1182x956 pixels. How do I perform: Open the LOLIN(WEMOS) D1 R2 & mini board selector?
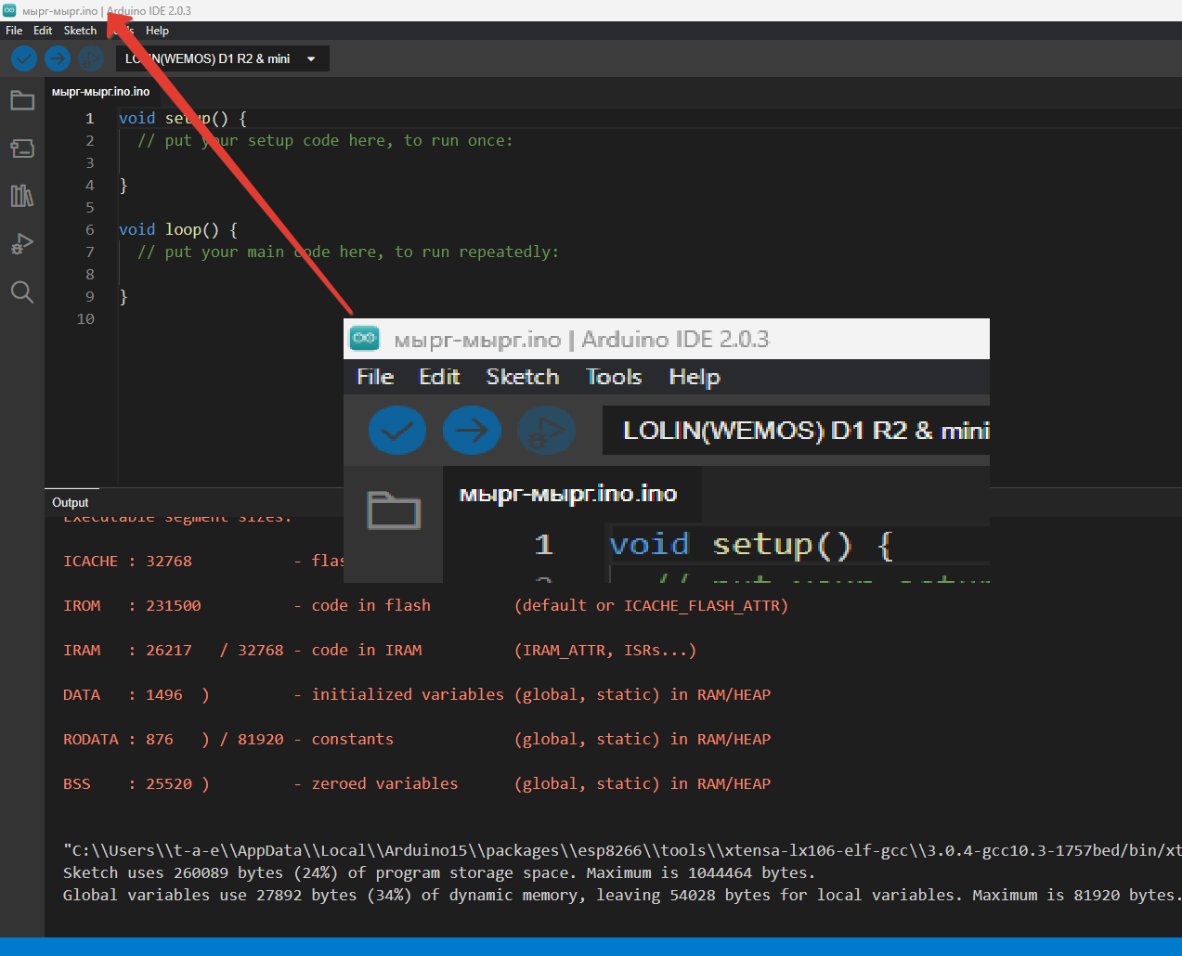tap(222, 58)
